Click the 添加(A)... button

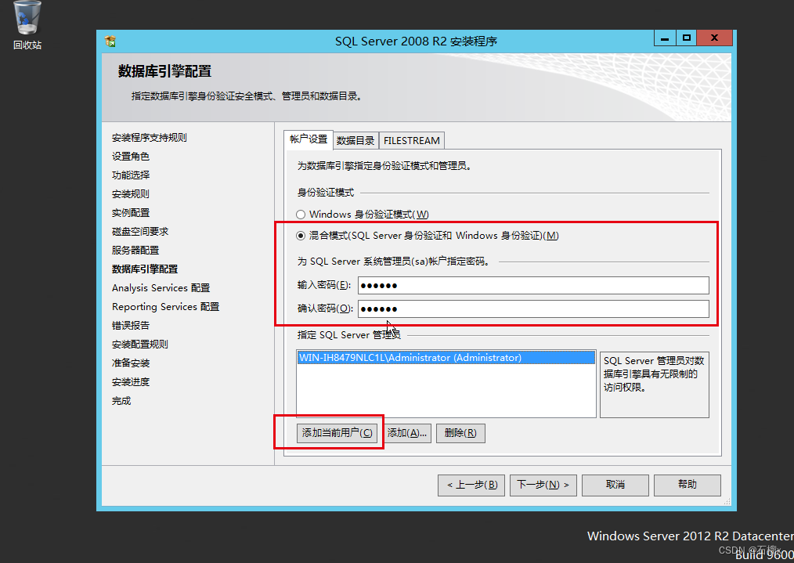[x=407, y=433]
